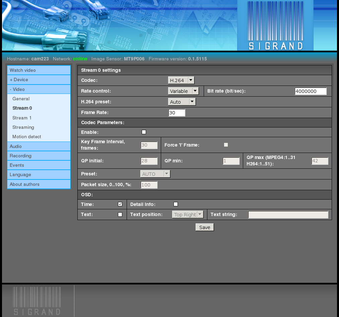339x317 pixels.
Task: Open the Recording section
Action: (39, 156)
